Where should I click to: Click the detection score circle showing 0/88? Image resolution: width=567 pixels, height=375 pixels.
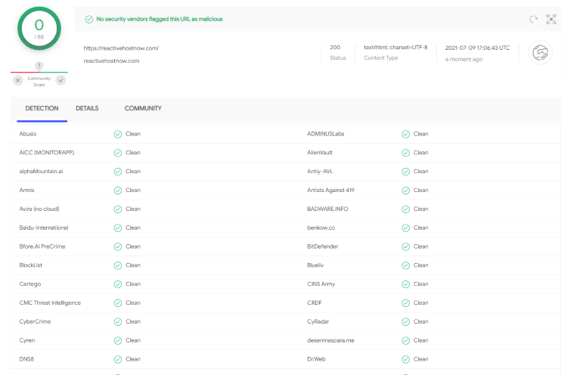(39, 29)
